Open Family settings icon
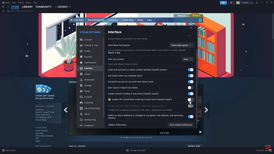Screen dimensions: 274x154 [81, 51]
